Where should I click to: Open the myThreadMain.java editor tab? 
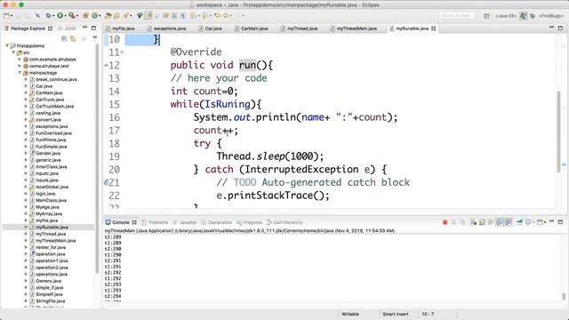tap(354, 28)
